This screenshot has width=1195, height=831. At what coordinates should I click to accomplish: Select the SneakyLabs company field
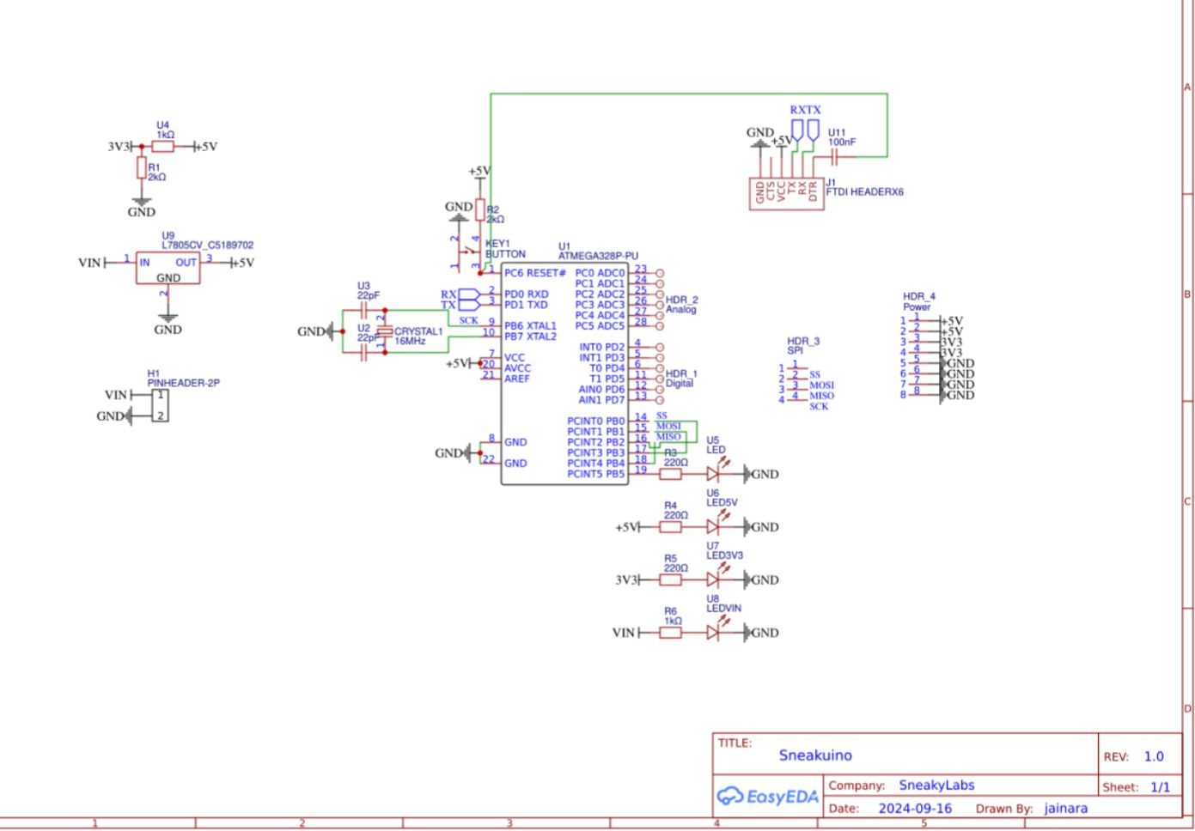coord(936,785)
